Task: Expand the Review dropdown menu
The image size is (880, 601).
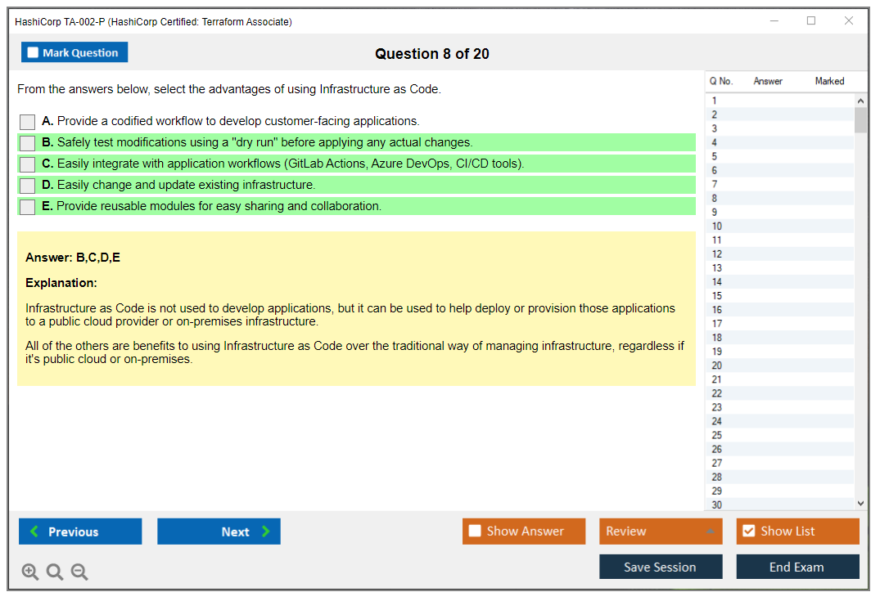Action: click(x=710, y=531)
